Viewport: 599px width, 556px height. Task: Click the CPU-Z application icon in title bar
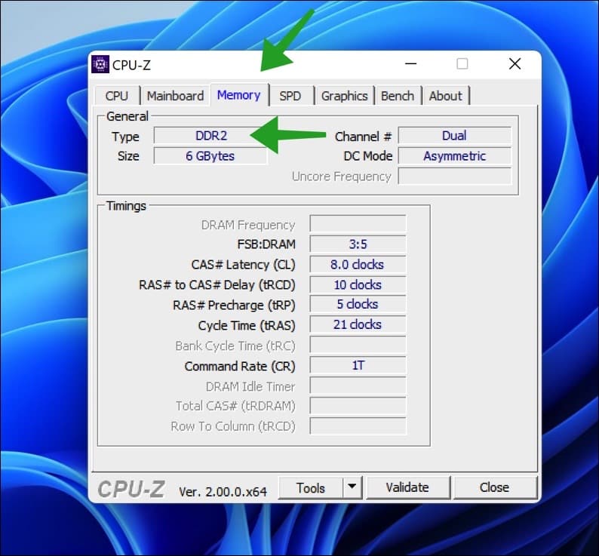click(100, 64)
